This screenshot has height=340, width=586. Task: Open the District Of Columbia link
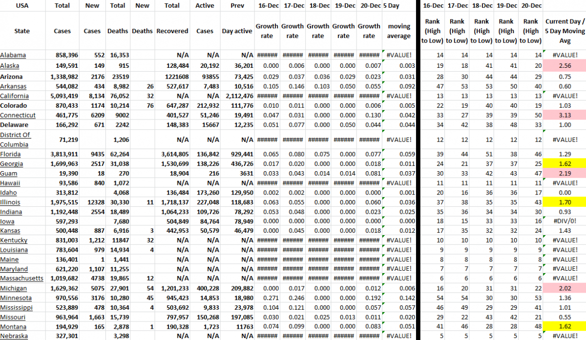tap(16, 139)
